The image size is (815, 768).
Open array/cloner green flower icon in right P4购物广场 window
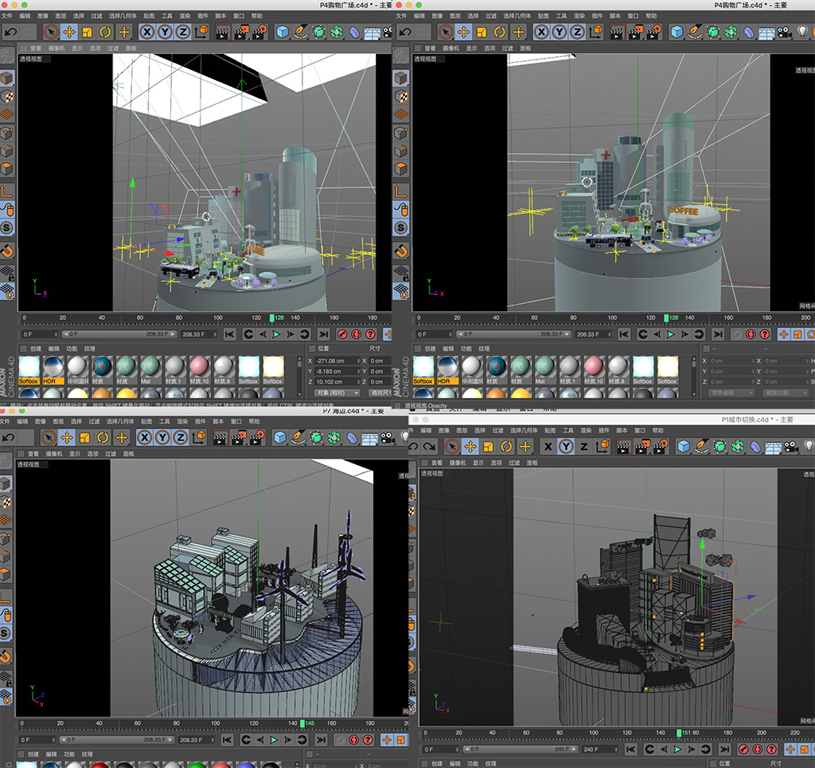pos(731,33)
